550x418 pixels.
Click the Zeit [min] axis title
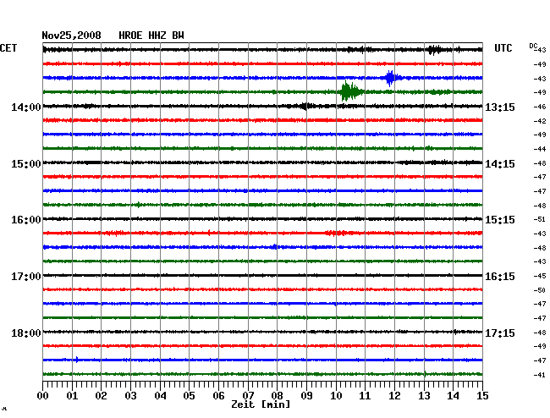click(x=261, y=404)
